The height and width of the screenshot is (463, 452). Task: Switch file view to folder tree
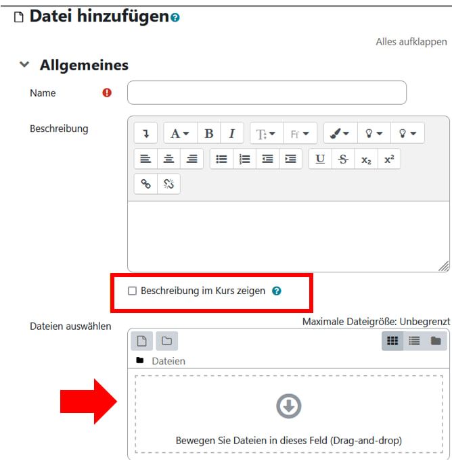click(x=436, y=341)
